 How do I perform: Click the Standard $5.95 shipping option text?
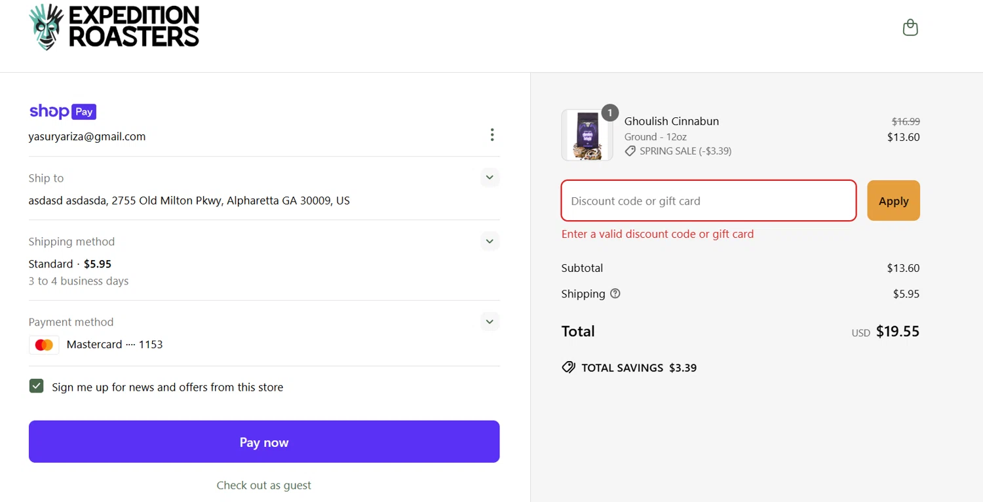pyautogui.click(x=70, y=264)
